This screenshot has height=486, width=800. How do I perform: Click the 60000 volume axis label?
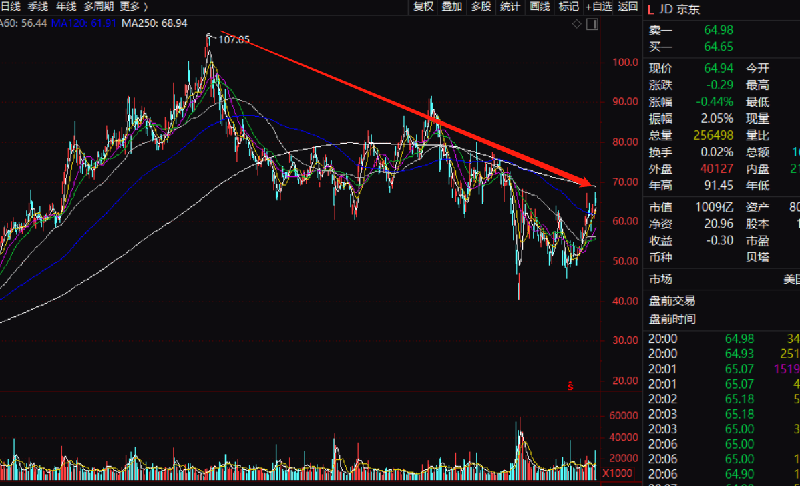click(x=624, y=416)
